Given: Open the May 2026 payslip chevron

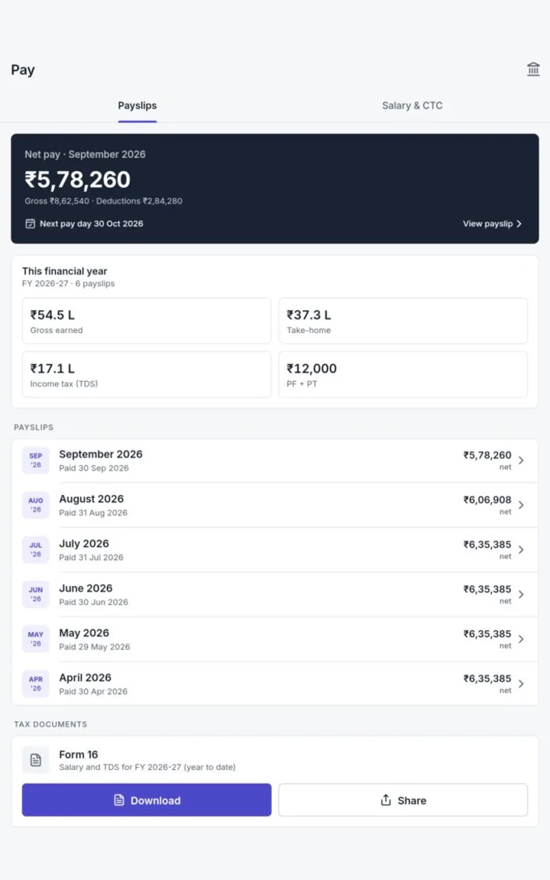Looking at the screenshot, I should 522,639.
